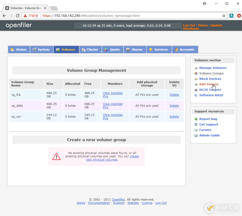Click the Software RAID sidebar icon
Viewport: 242px width, 216px height.
tap(196, 95)
